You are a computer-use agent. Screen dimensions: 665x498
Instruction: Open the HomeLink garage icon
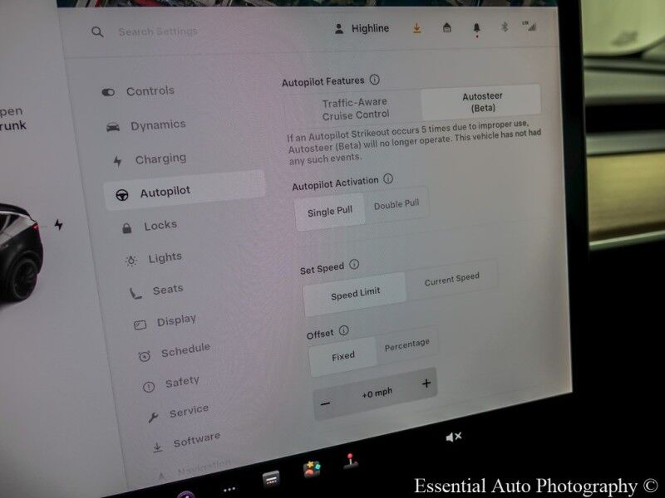click(446, 28)
